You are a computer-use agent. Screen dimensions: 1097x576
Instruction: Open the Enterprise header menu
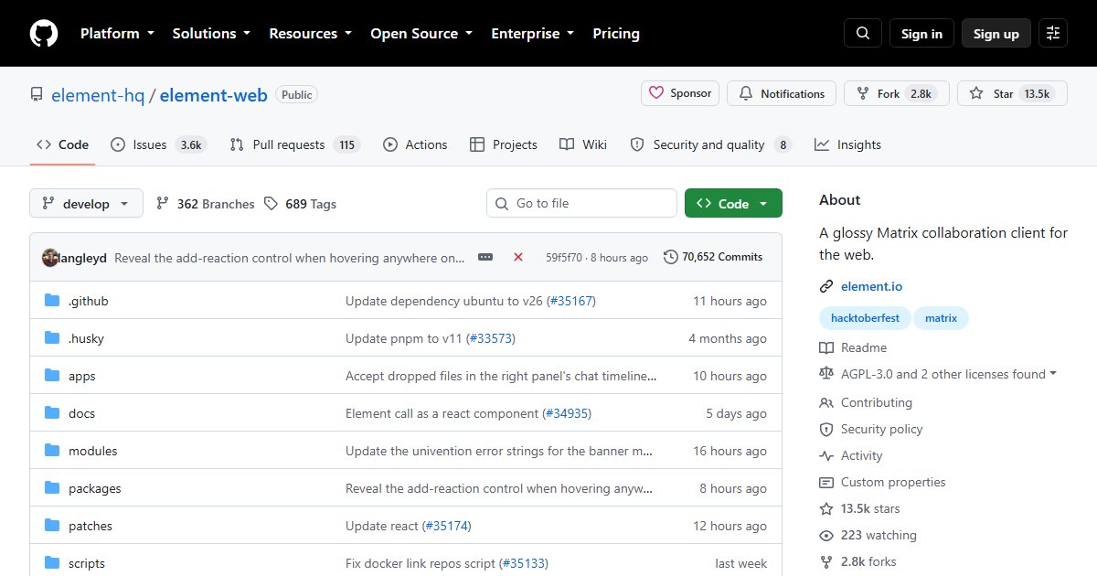pyautogui.click(x=533, y=34)
